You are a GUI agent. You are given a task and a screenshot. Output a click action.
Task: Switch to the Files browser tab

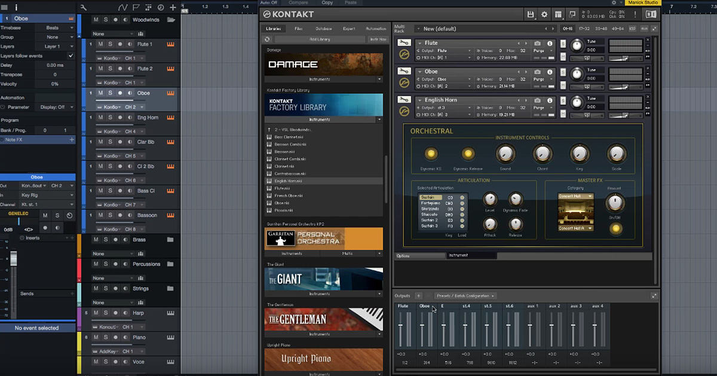tap(298, 29)
